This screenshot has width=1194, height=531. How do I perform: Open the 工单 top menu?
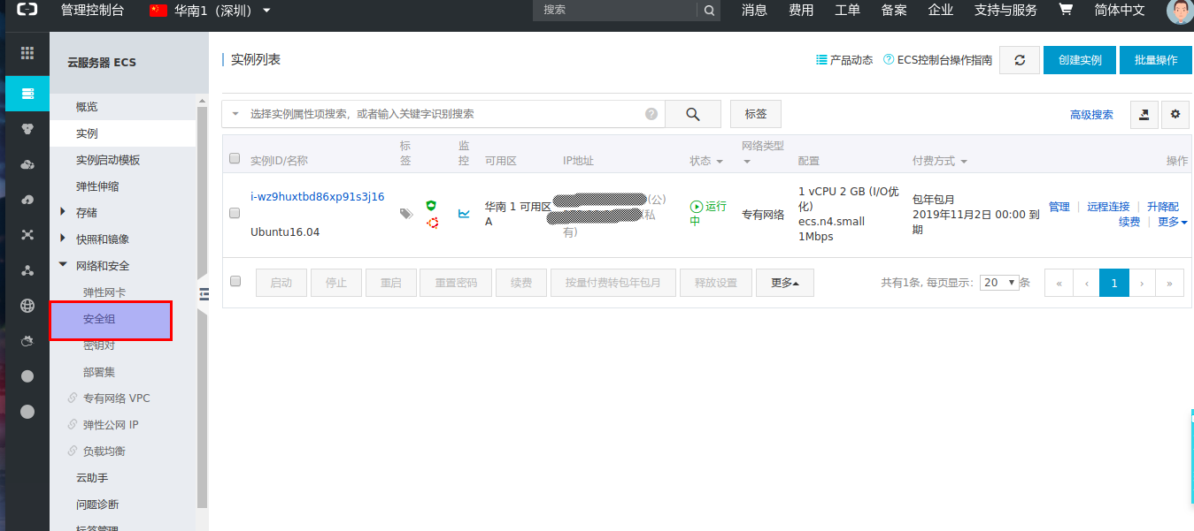click(x=847, y=11)
